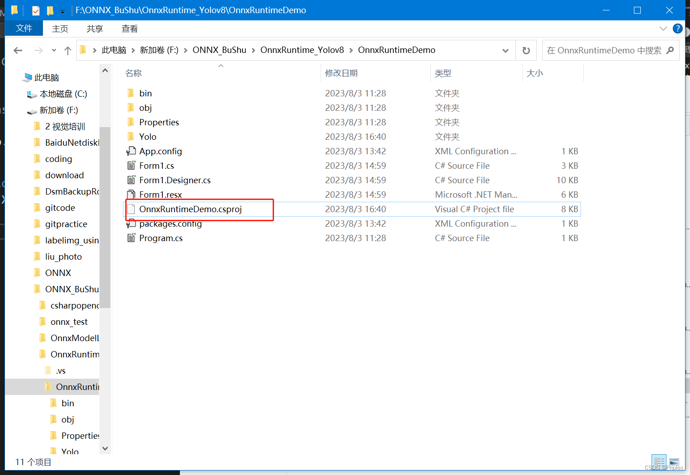This screenshot has width=690, height=475.
Task: Open the ONNX folder in tree
Action: pos(58,273)
